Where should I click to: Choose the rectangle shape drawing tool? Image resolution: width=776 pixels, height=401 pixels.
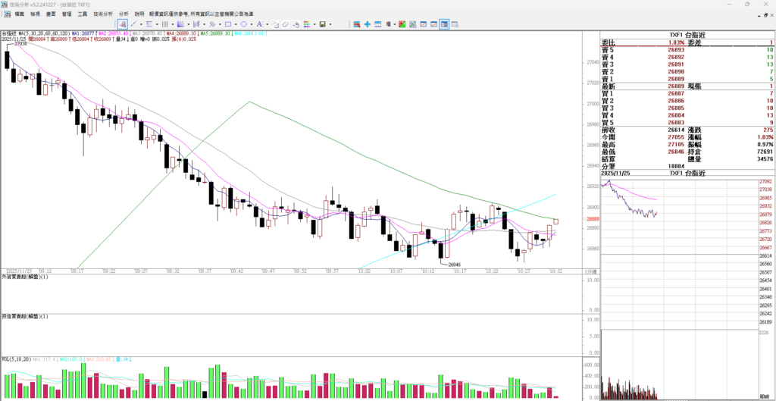[227, 24]
